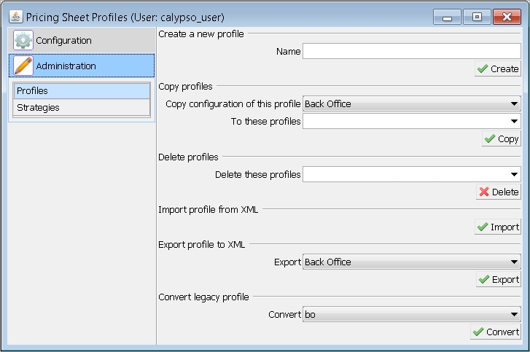Viewport: 530px width, 352px height.
Task: Click the Configuration gear icon
Action: (x=23, y=40)
